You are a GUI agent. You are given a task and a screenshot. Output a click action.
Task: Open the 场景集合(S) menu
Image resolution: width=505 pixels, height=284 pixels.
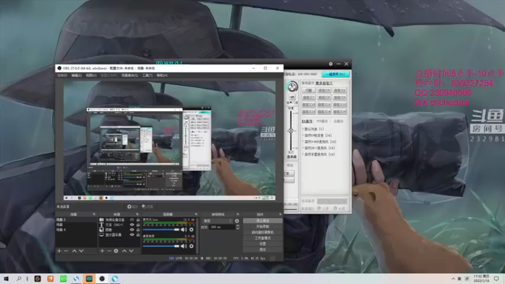(x=129, y=75)
